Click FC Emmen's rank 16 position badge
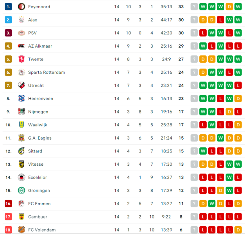The height and width of the screenshot is (234, 245). [x=9, y=204]
